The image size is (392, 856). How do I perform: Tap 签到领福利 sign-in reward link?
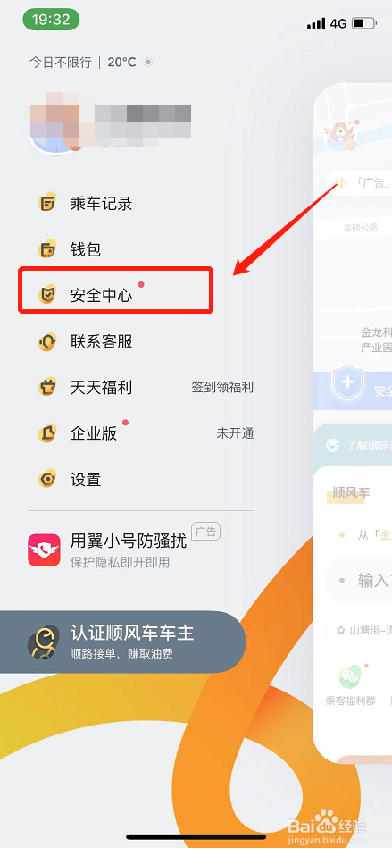[222, 388]
